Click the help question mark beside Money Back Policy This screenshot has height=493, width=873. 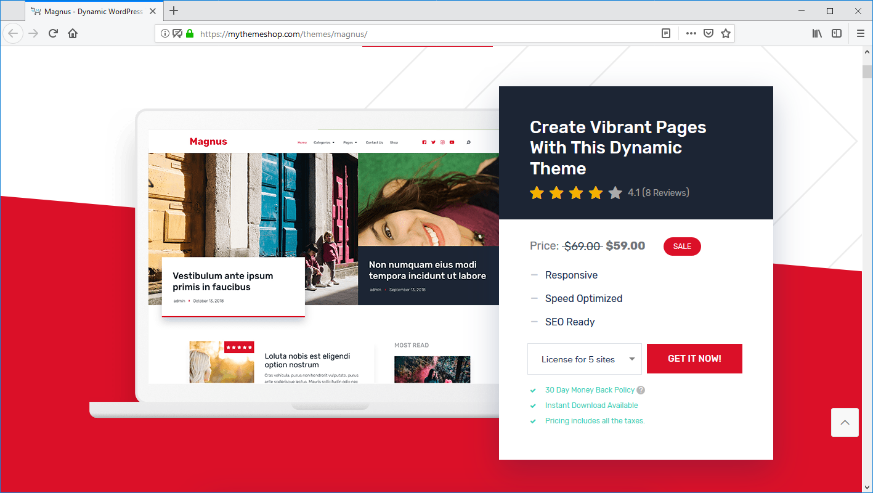[x=641, y=390]
